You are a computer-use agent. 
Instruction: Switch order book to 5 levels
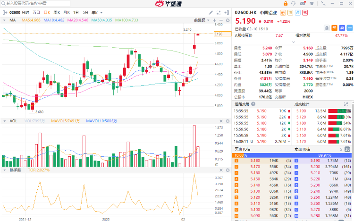point(341,149)
